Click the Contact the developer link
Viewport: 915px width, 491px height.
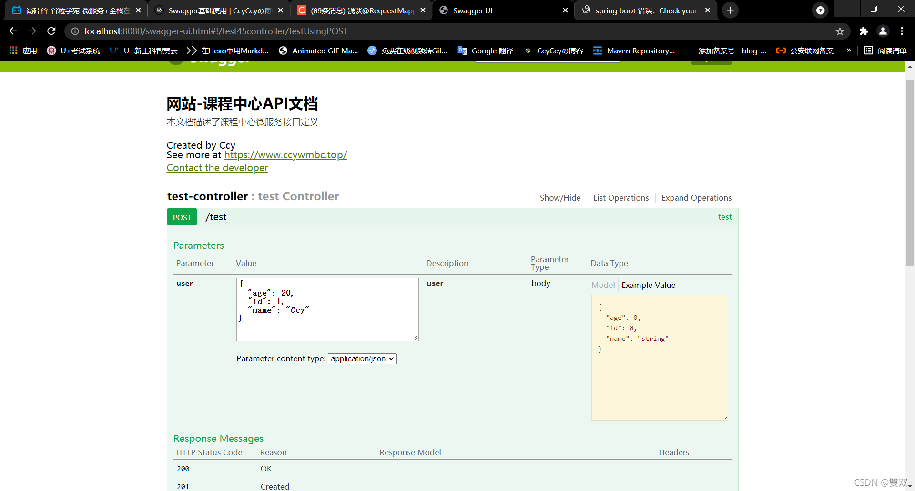[217, 168]
